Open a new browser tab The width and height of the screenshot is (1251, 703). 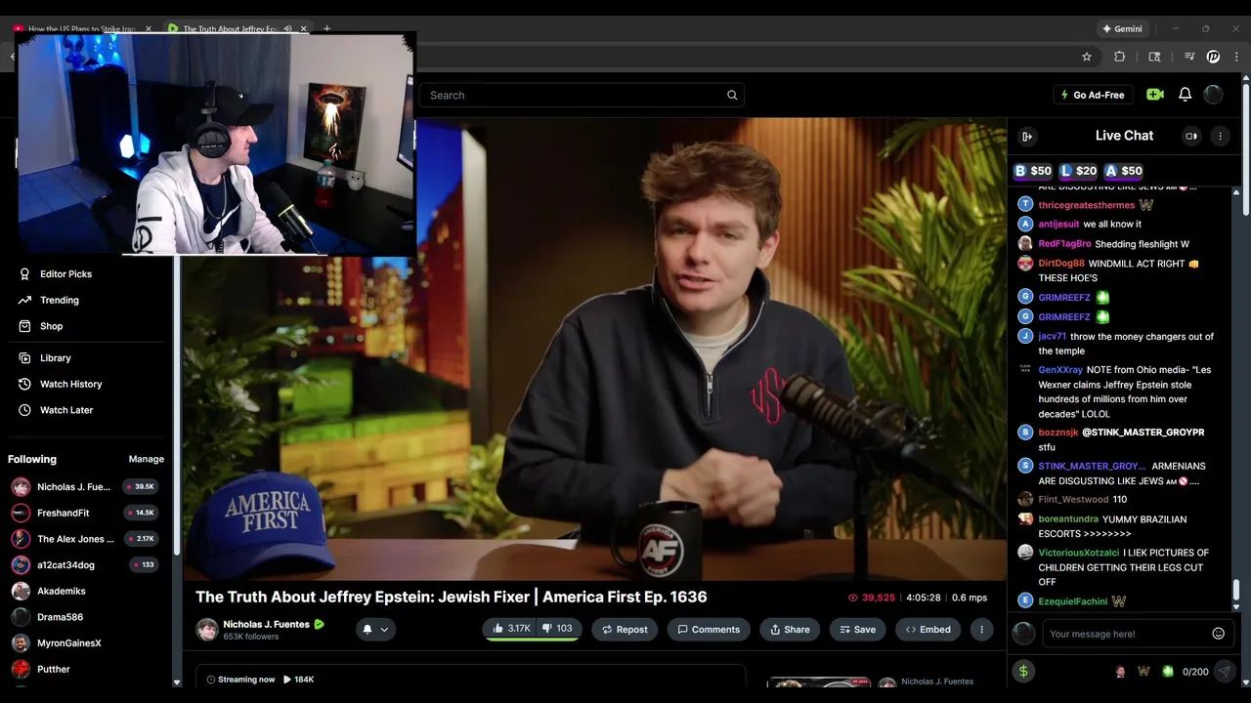point(326,29)
